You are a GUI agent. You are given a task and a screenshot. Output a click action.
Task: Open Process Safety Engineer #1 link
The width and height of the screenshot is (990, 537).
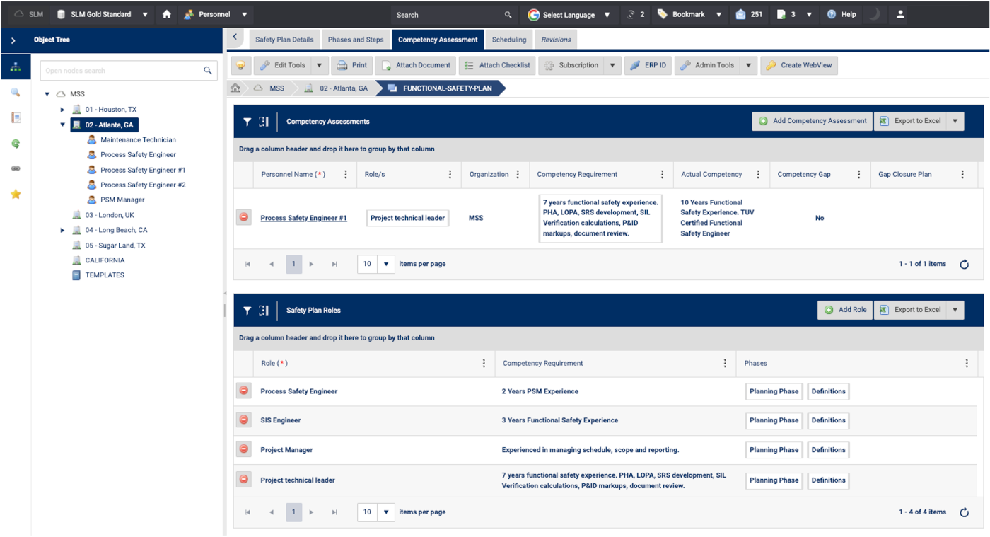click(303, 218)
